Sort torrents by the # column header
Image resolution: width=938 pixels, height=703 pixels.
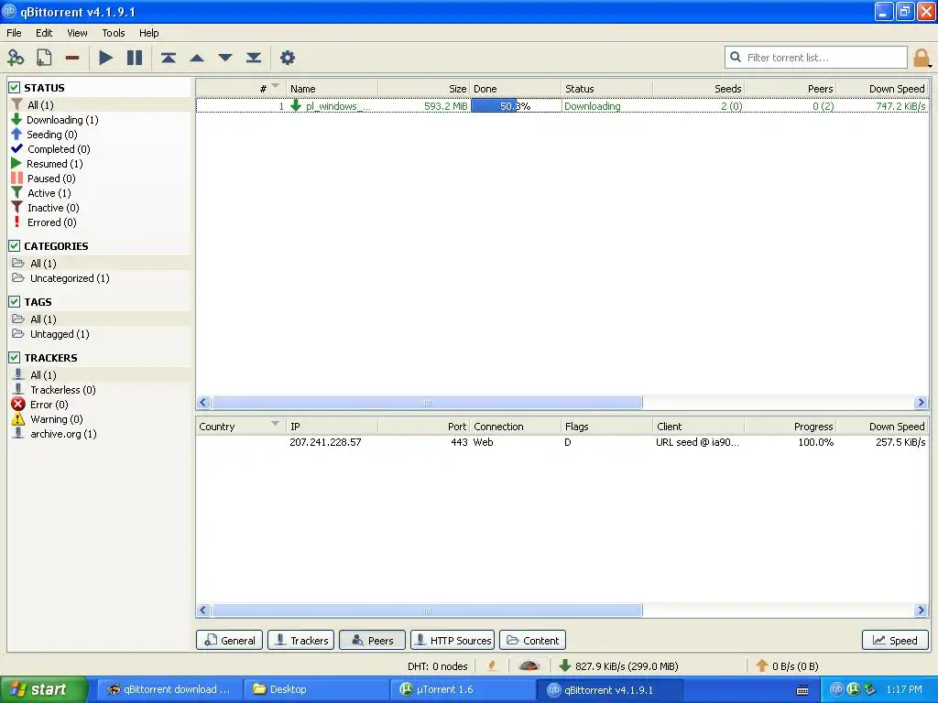coord(241,89)
